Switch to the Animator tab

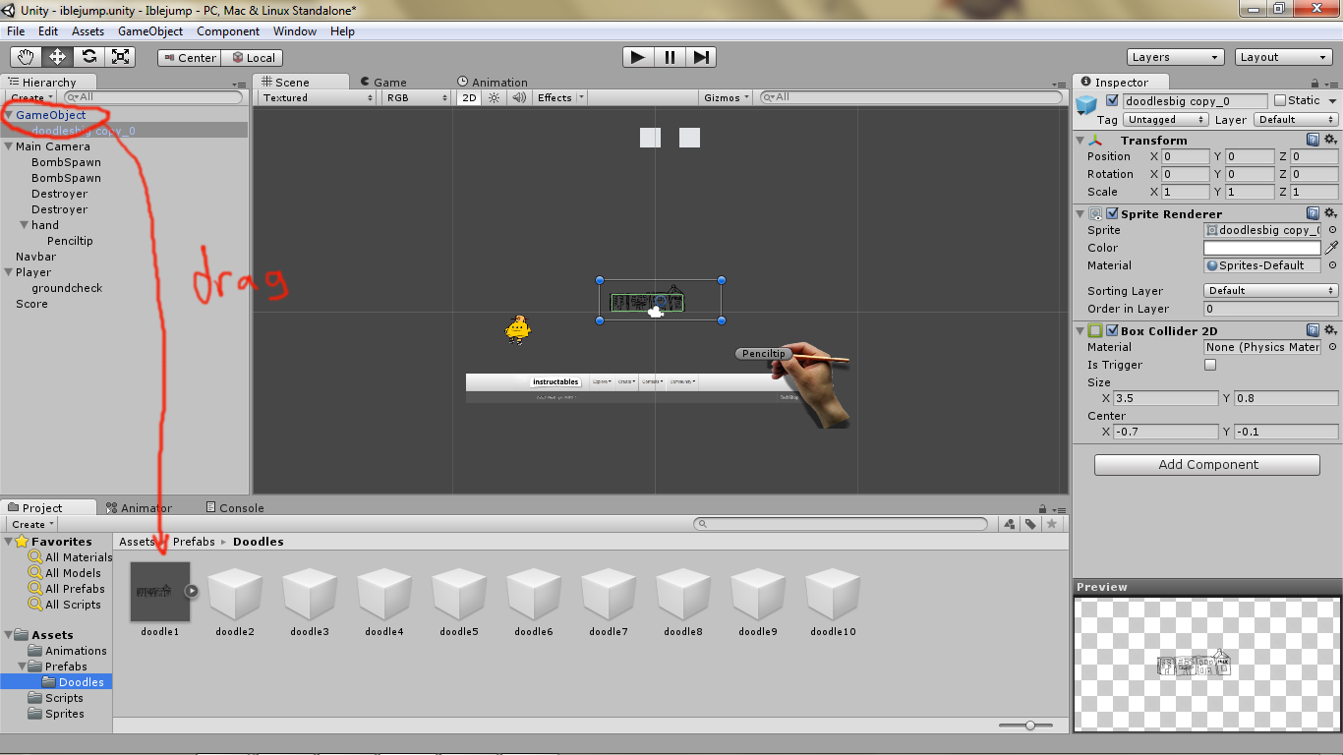[x=139, y=508]
